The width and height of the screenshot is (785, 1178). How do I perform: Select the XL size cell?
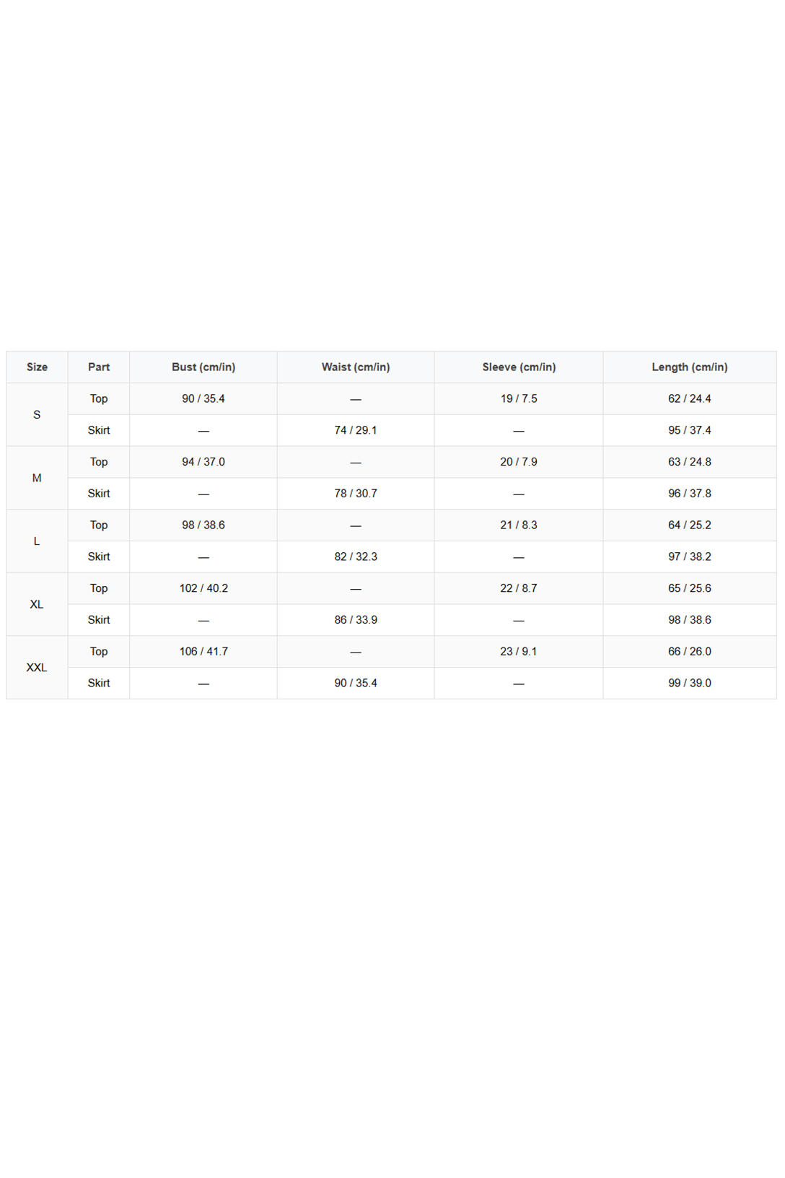[x=37, y=604]
